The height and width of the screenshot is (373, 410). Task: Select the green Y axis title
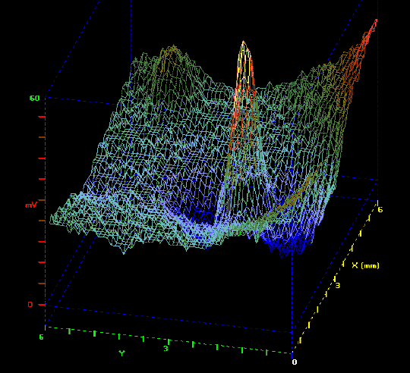pos(121,353)
